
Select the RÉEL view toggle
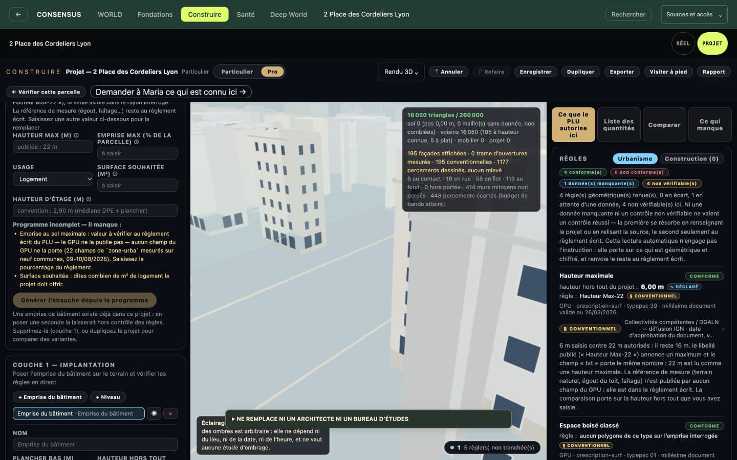[x=683, y=43]
